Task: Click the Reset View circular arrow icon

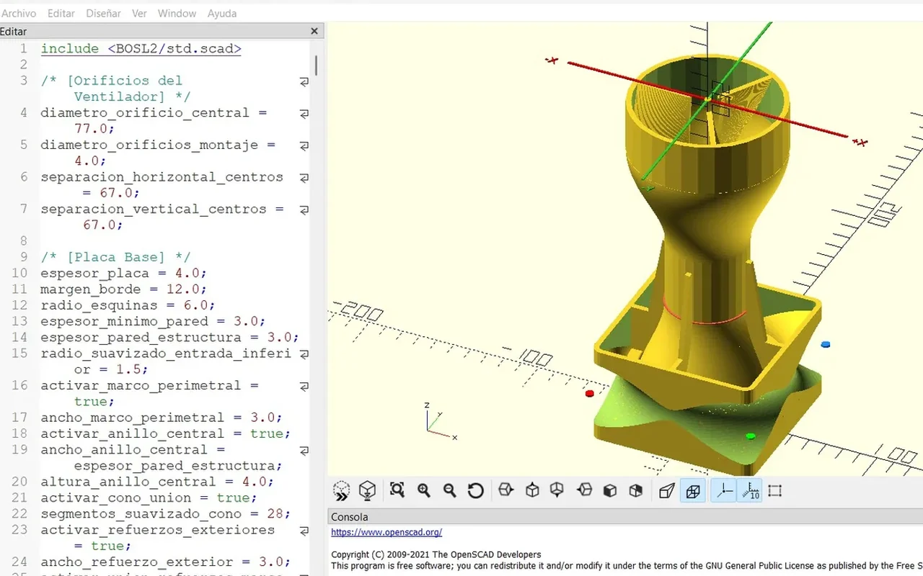Action: pos(475,490)
